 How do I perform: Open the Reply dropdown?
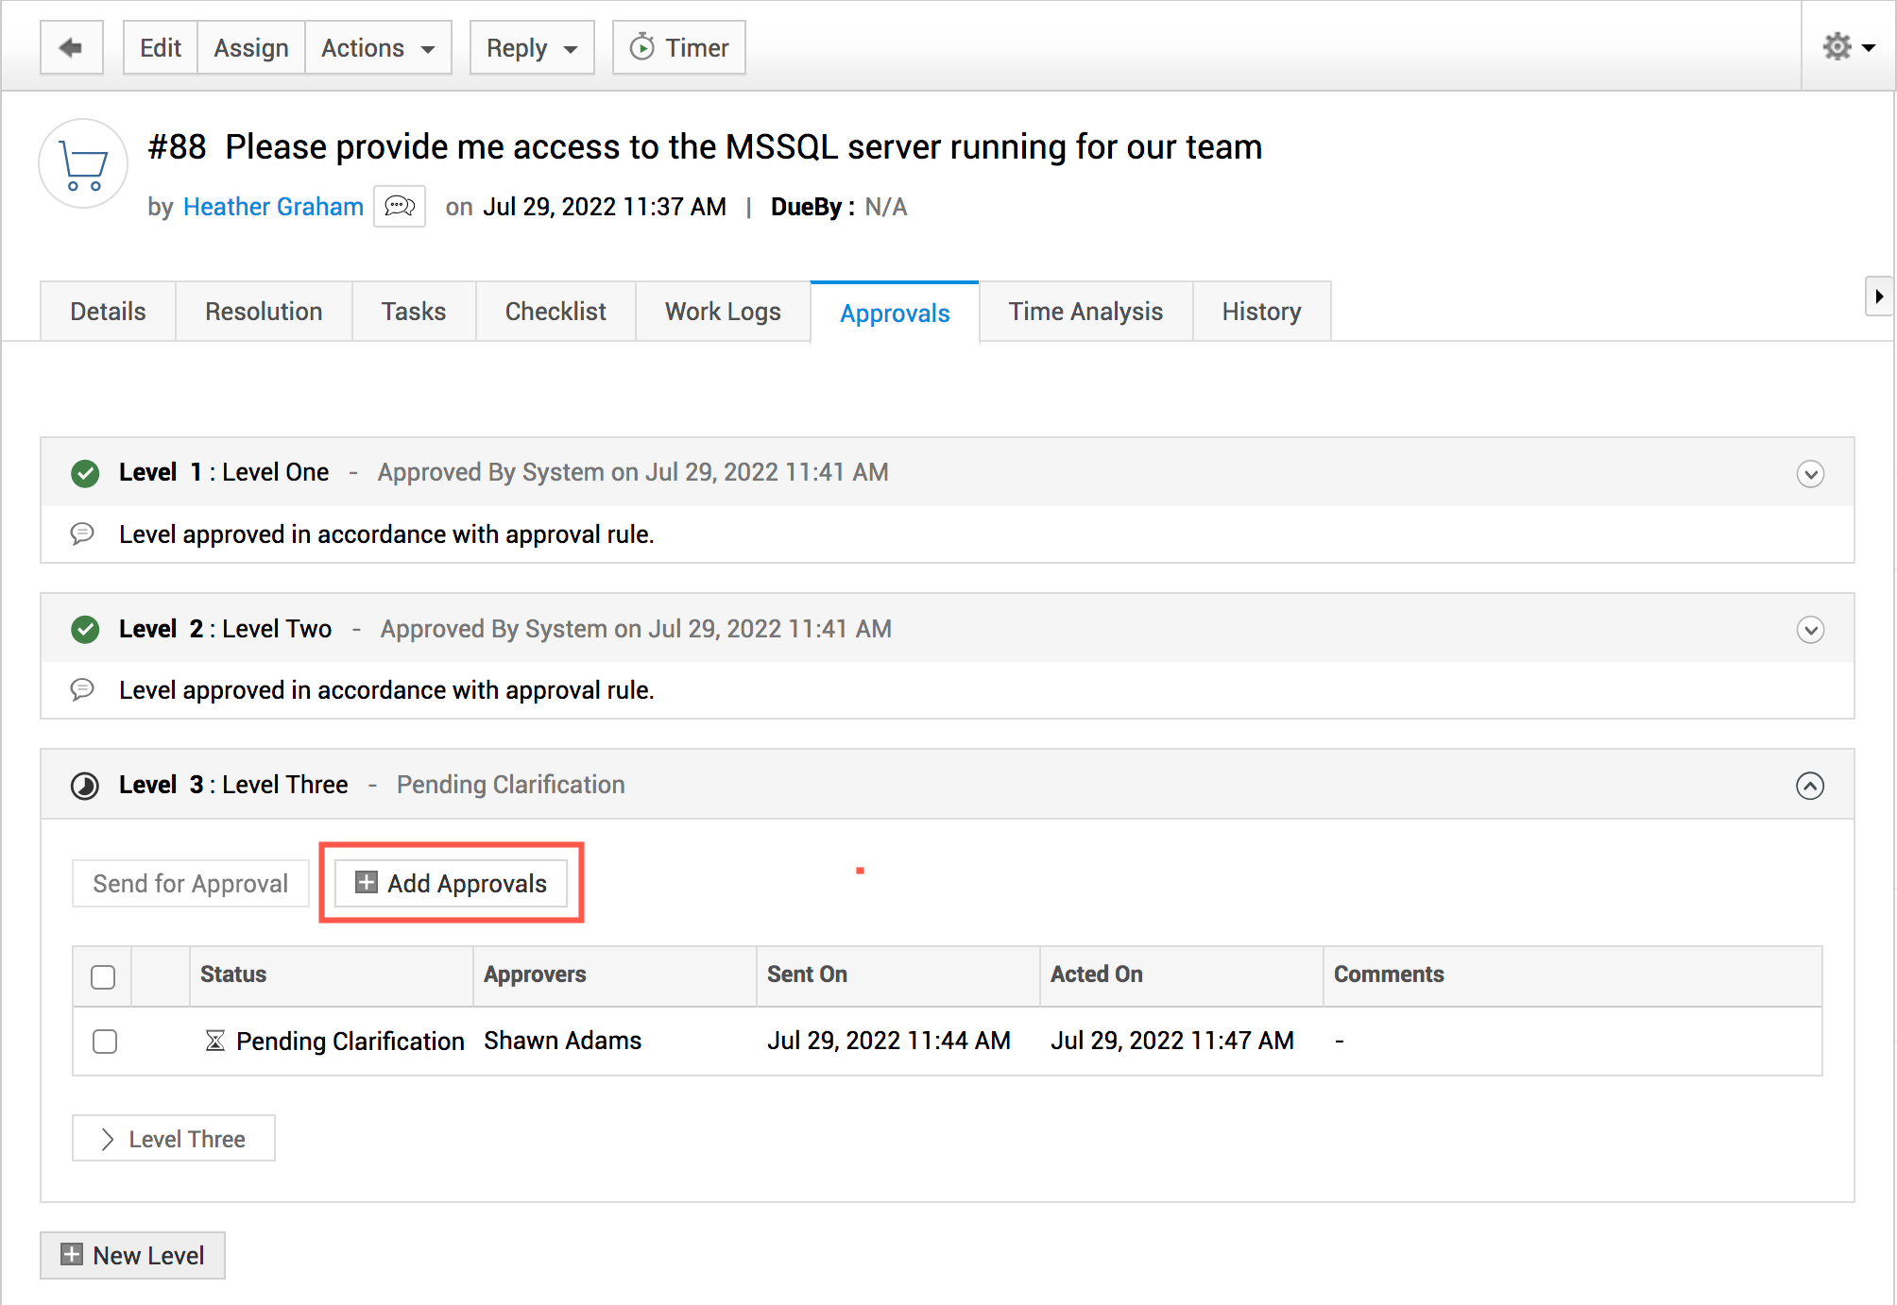pyautogui.click(x=532, y=47)
